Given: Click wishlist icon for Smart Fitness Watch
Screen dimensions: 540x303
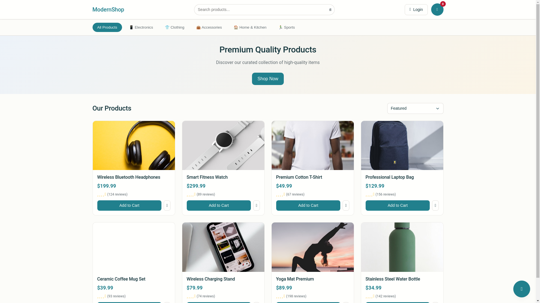Looking at the screenshot, I should (x=256, y=205).
